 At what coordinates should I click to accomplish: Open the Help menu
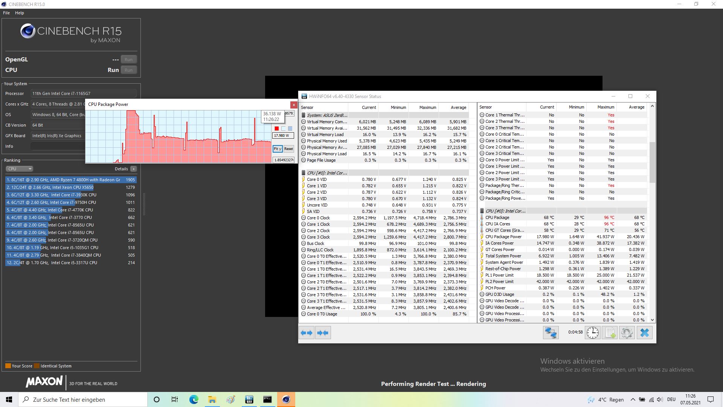tap(19, 13)
